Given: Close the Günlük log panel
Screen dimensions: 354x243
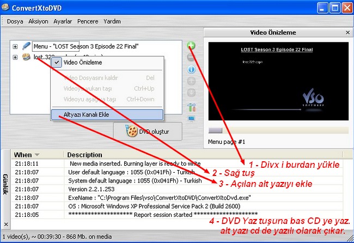Looking at the screenshot, I should 6,224.
